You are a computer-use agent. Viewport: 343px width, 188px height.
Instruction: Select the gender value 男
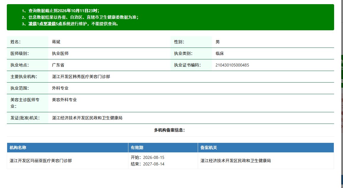(217, 42)
